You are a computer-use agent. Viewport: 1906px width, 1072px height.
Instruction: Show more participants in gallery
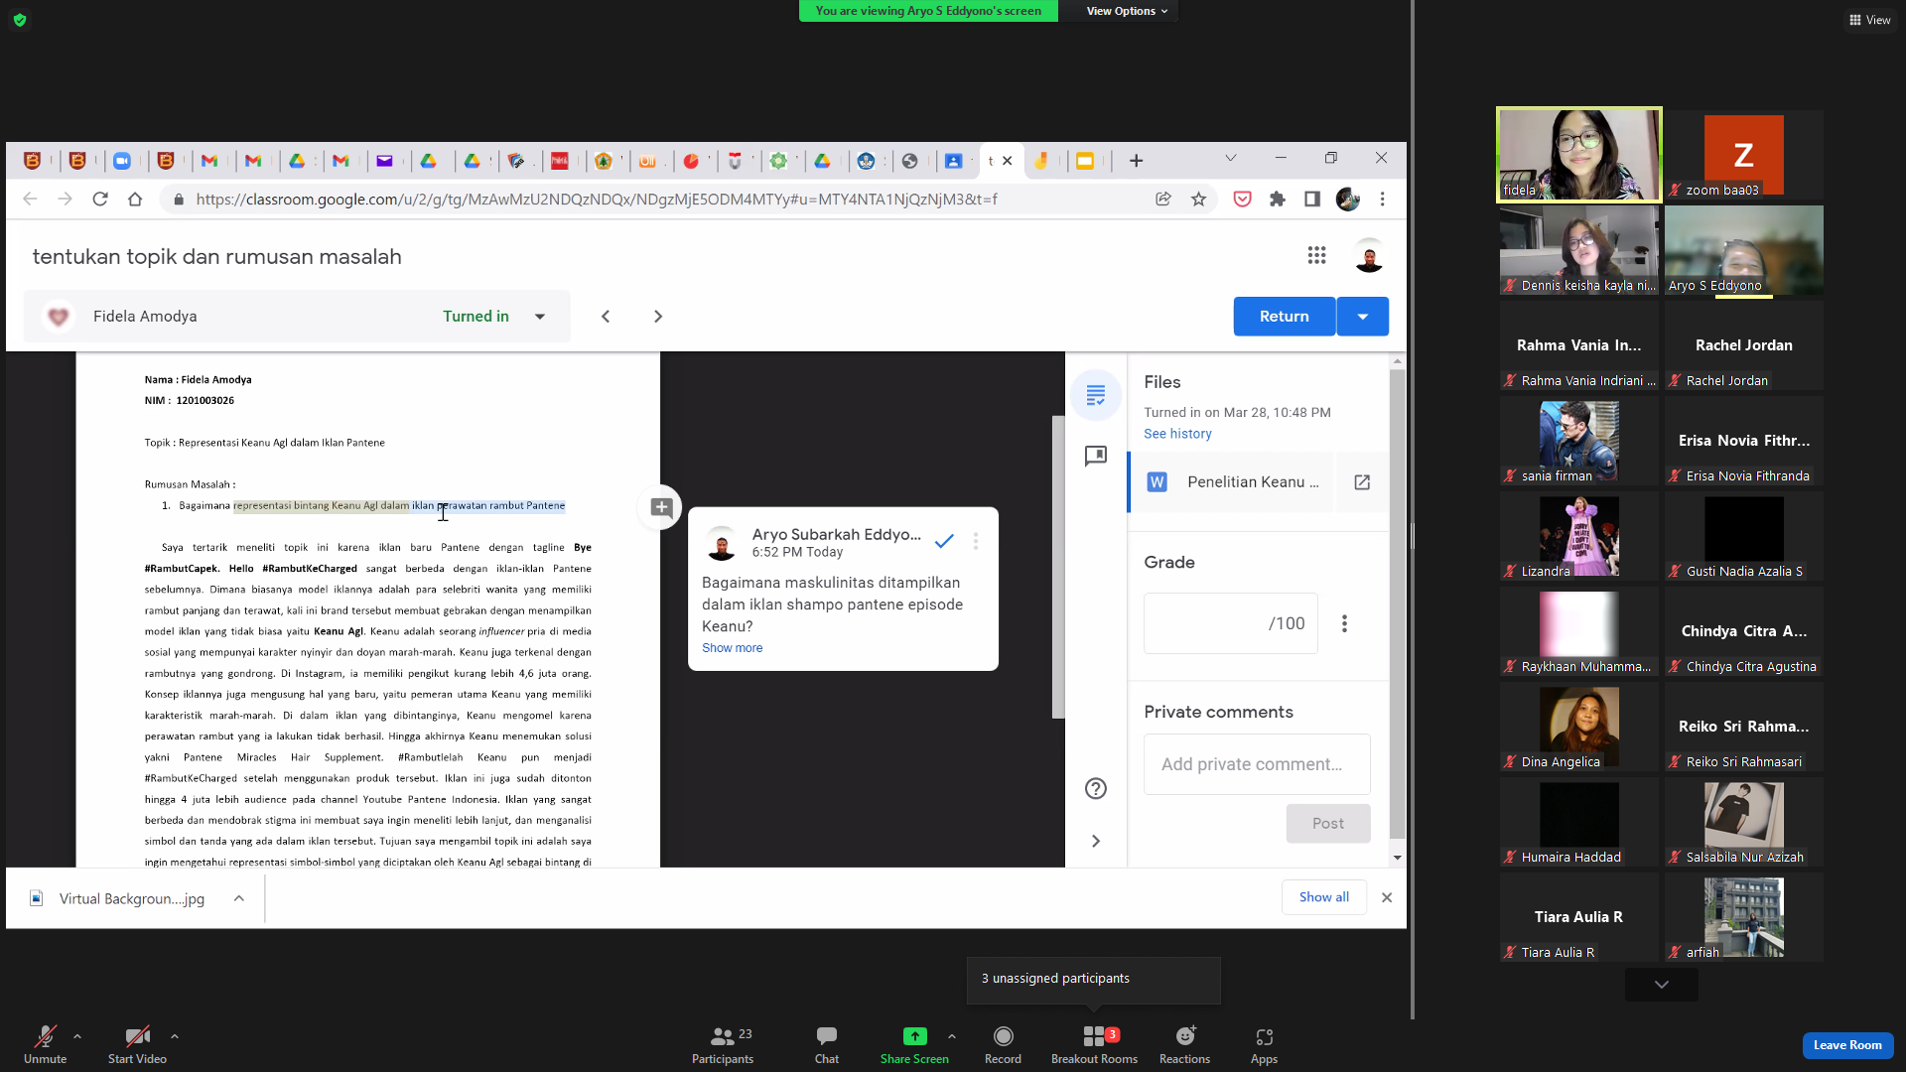(x=1662, y=985)
